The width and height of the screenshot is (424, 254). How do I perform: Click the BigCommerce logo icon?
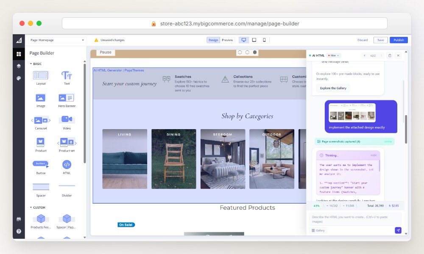coord(18,40)
